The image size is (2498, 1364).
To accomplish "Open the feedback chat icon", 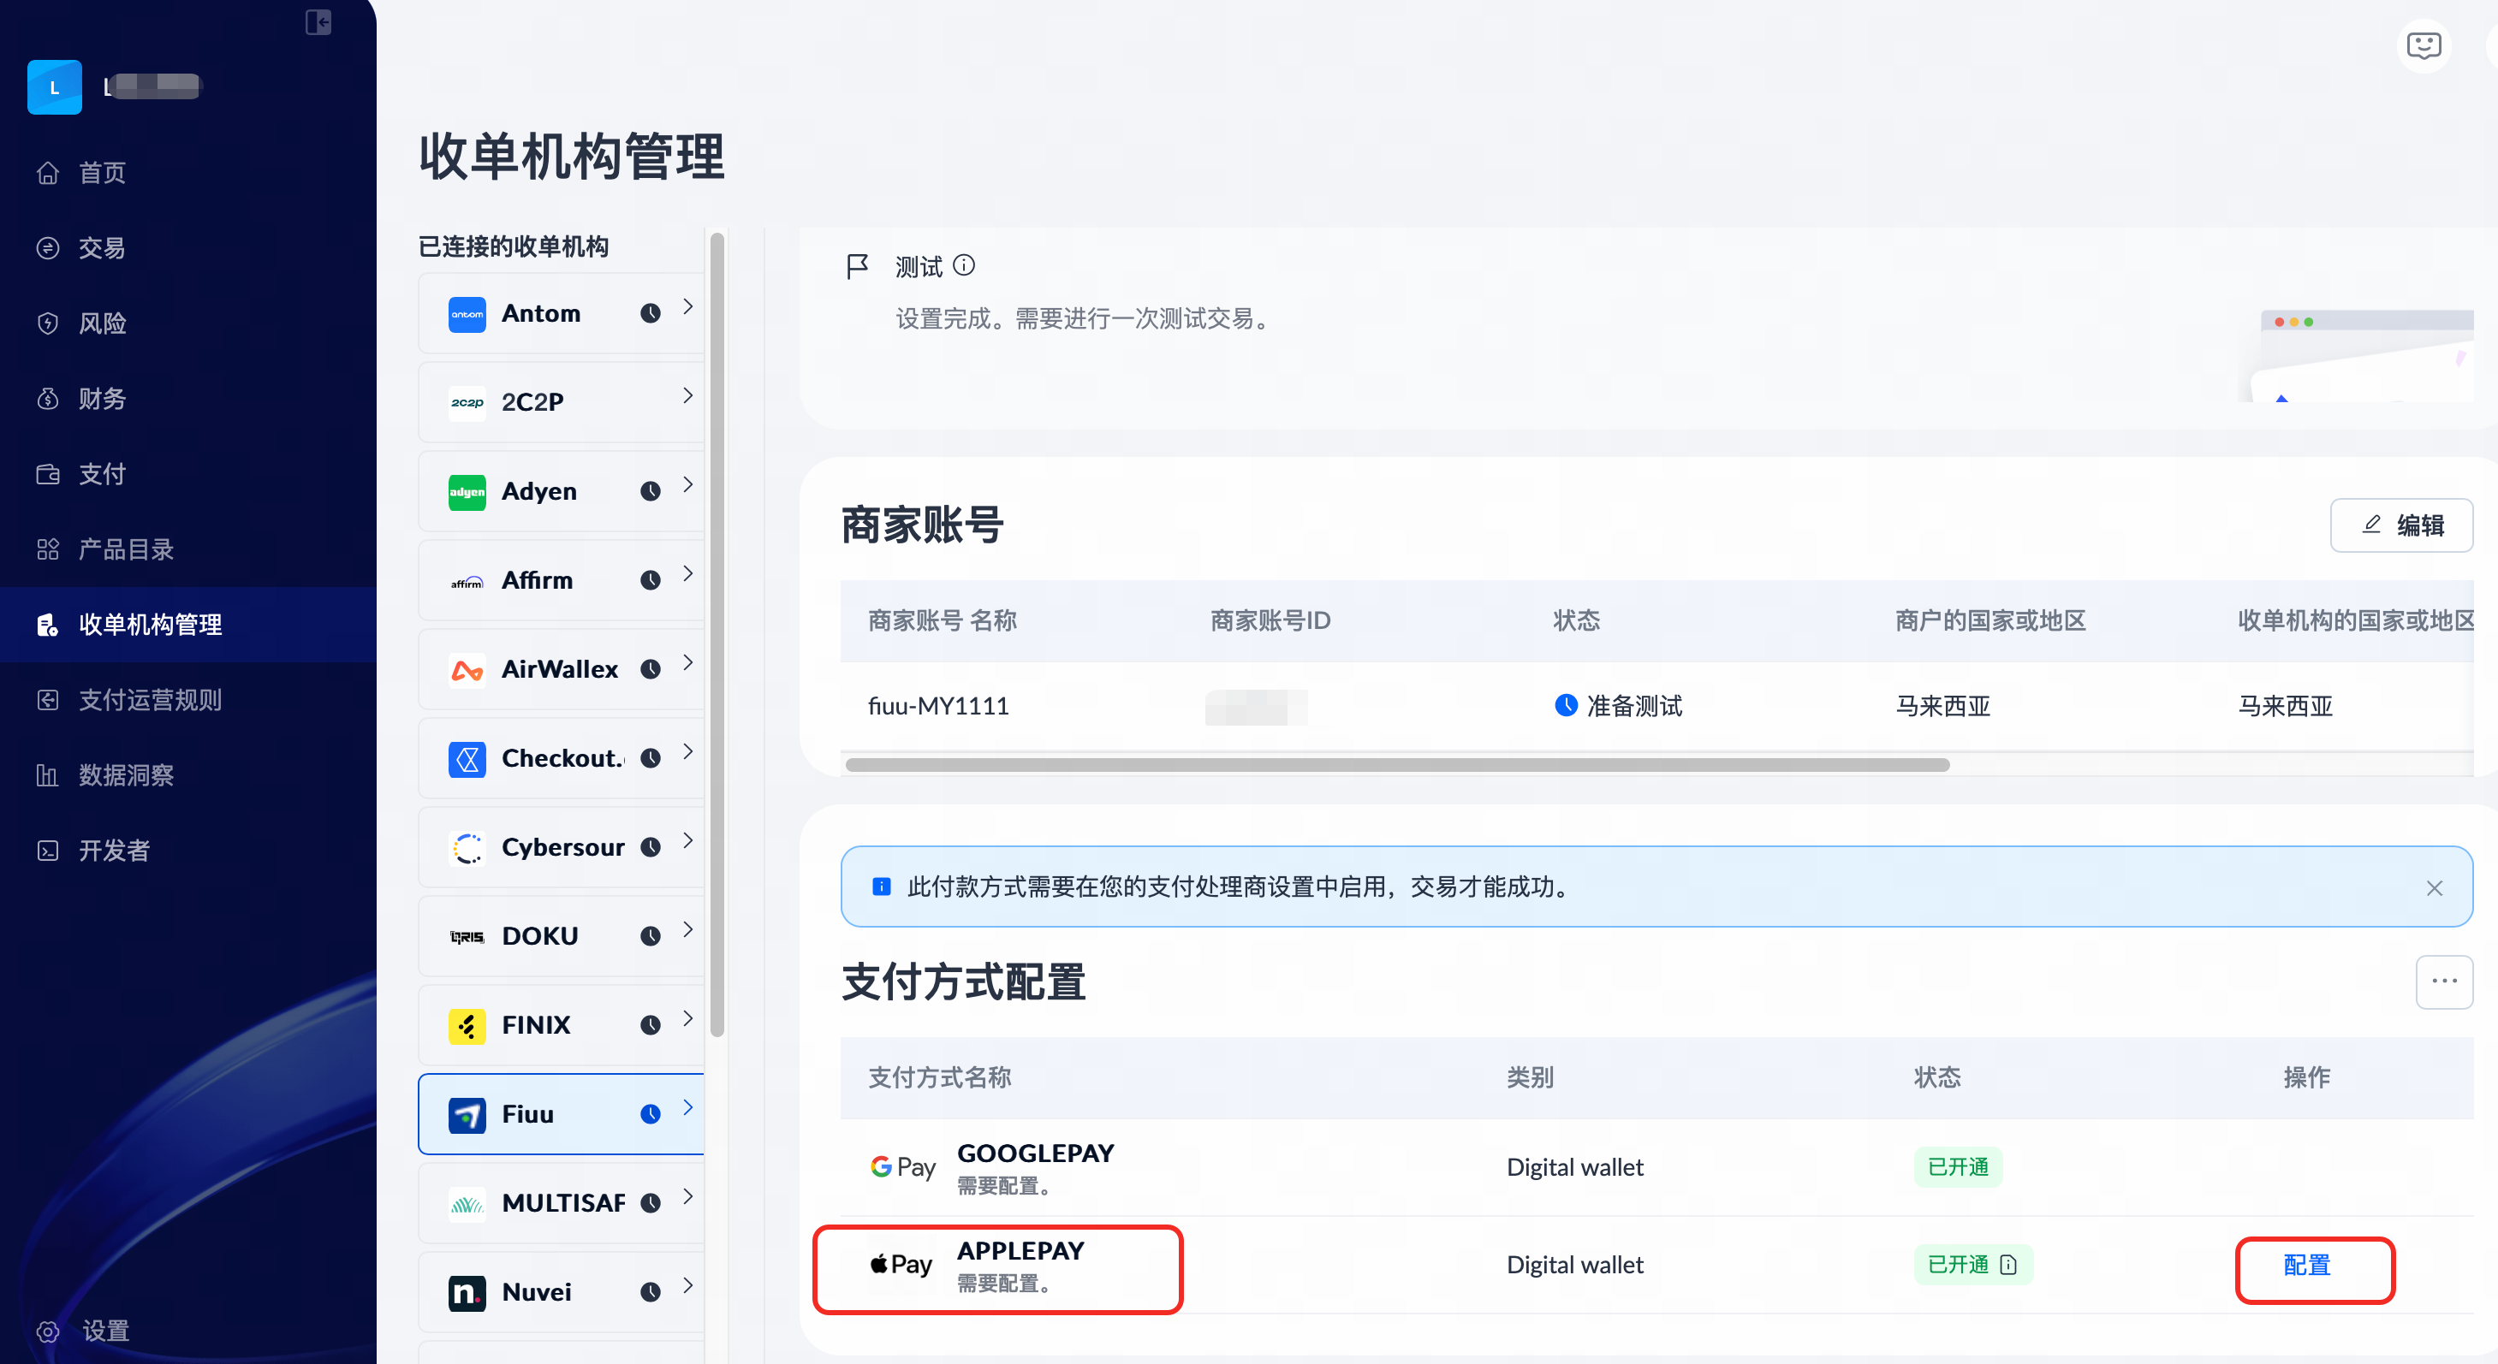I will pyautogui.click(x=2424, y=45).
